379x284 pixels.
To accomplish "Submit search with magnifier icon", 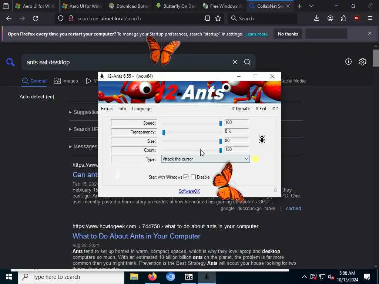I will [x=247, y=62].
